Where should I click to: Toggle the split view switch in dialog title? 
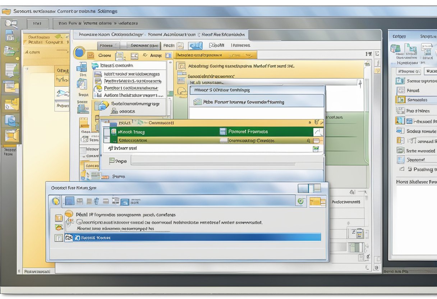click(x=309, y=188)
